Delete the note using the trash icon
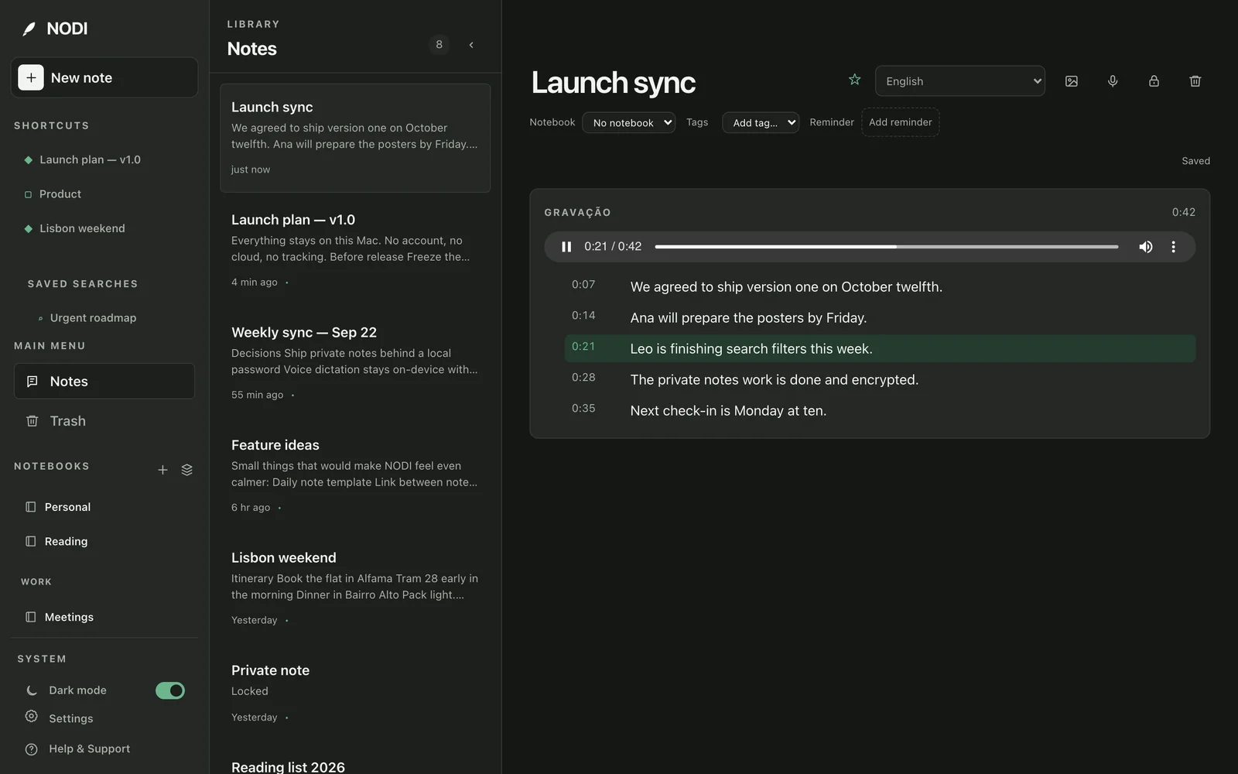The width and height of the screenshot is (1238, 774). click(1195, 81)
